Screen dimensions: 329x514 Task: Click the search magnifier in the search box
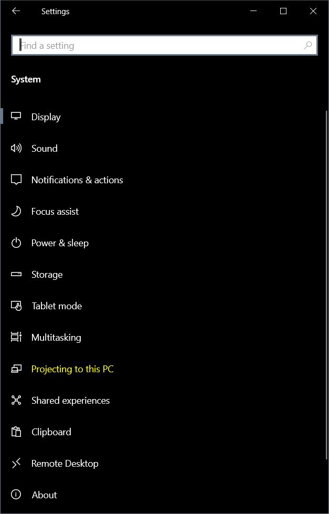point(308,45)
